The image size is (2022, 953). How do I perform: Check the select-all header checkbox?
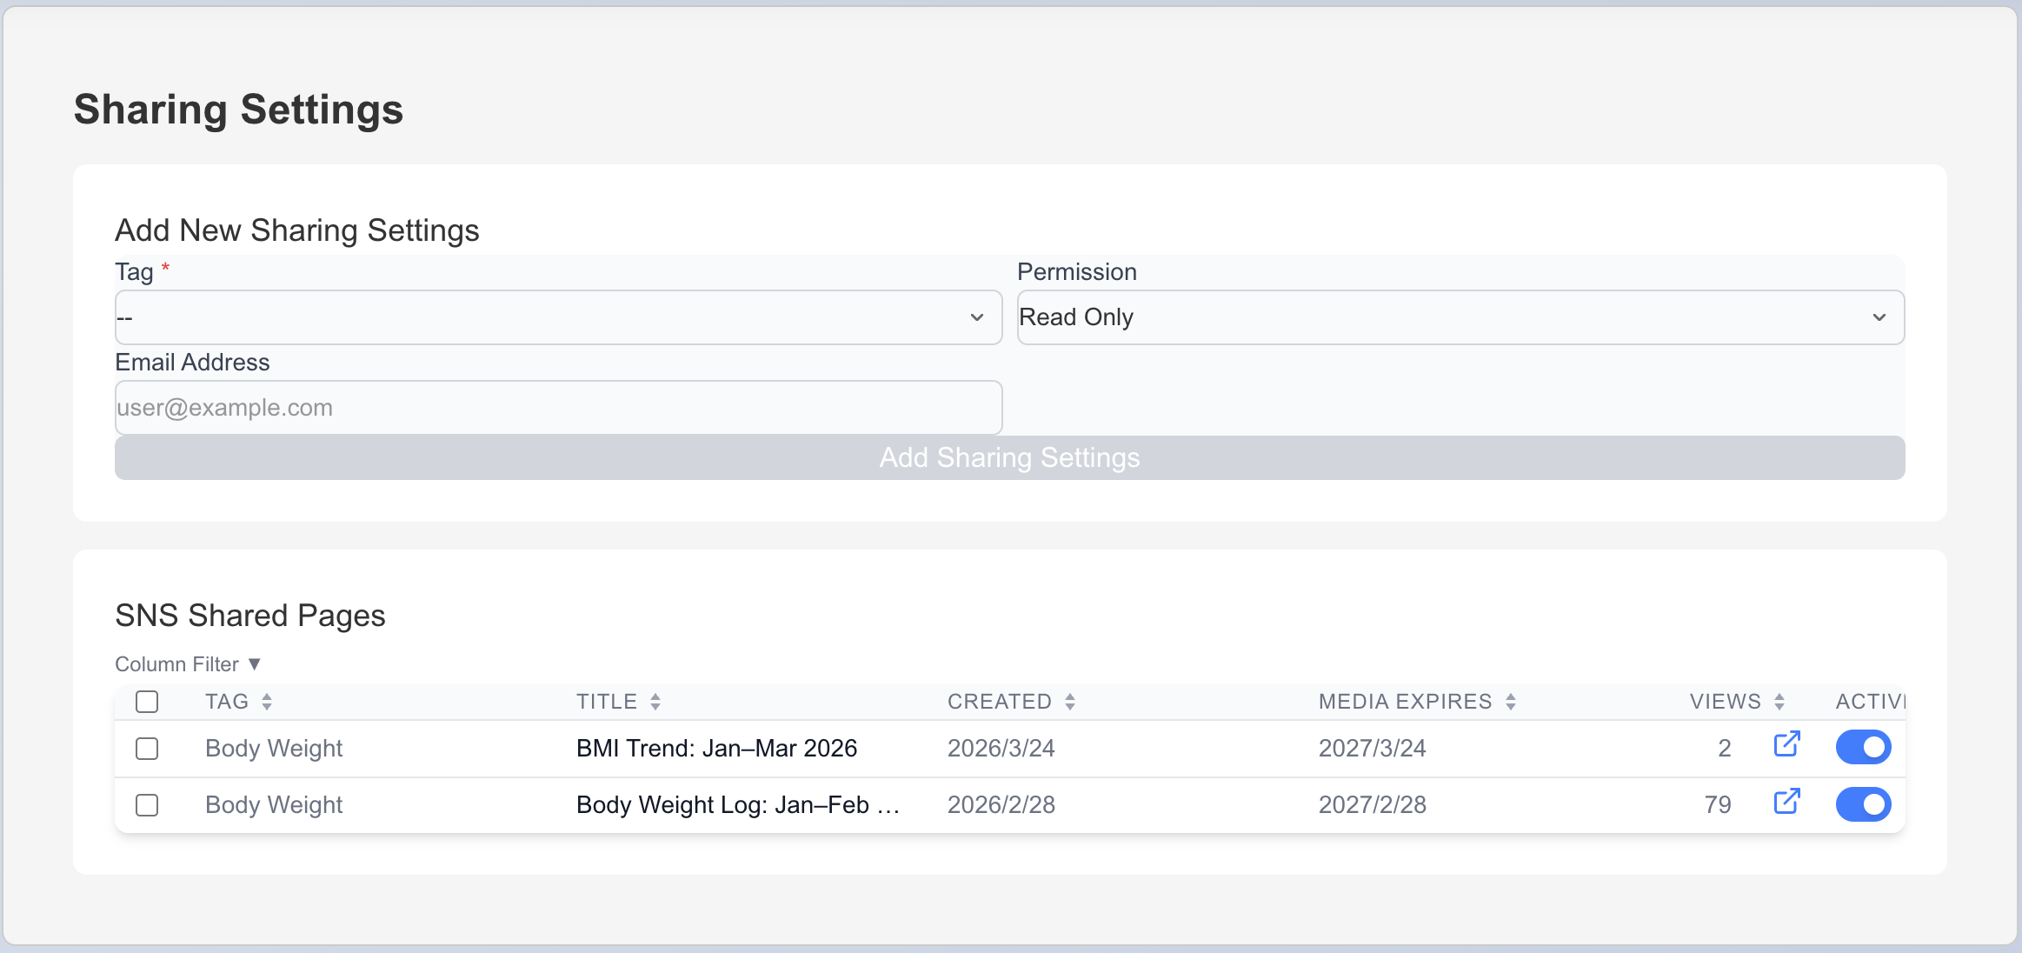coord(147,702)
